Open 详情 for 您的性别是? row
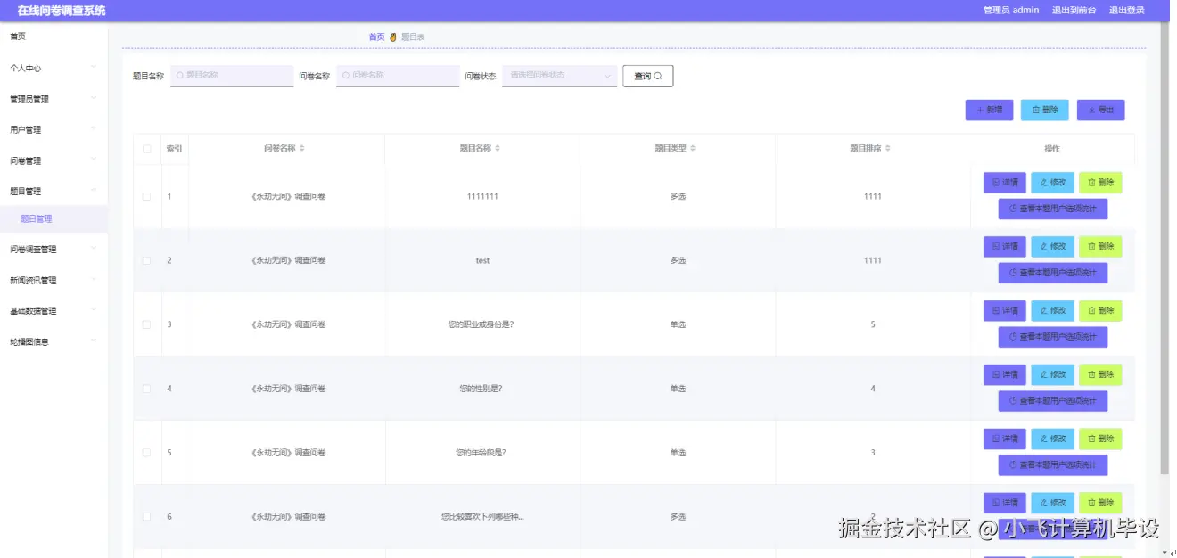Screen dimensions: 1177x558 [x=1005, y=375]
